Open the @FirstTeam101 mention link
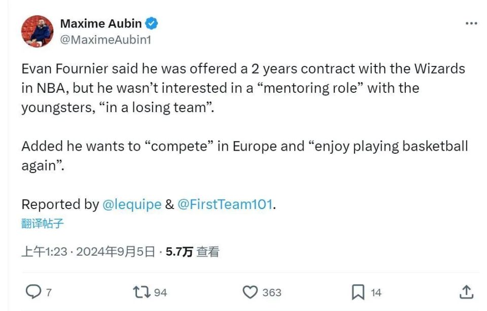 (225, 204)
